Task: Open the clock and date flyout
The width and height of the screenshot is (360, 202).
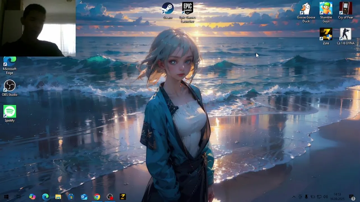Action: point(337,197)
